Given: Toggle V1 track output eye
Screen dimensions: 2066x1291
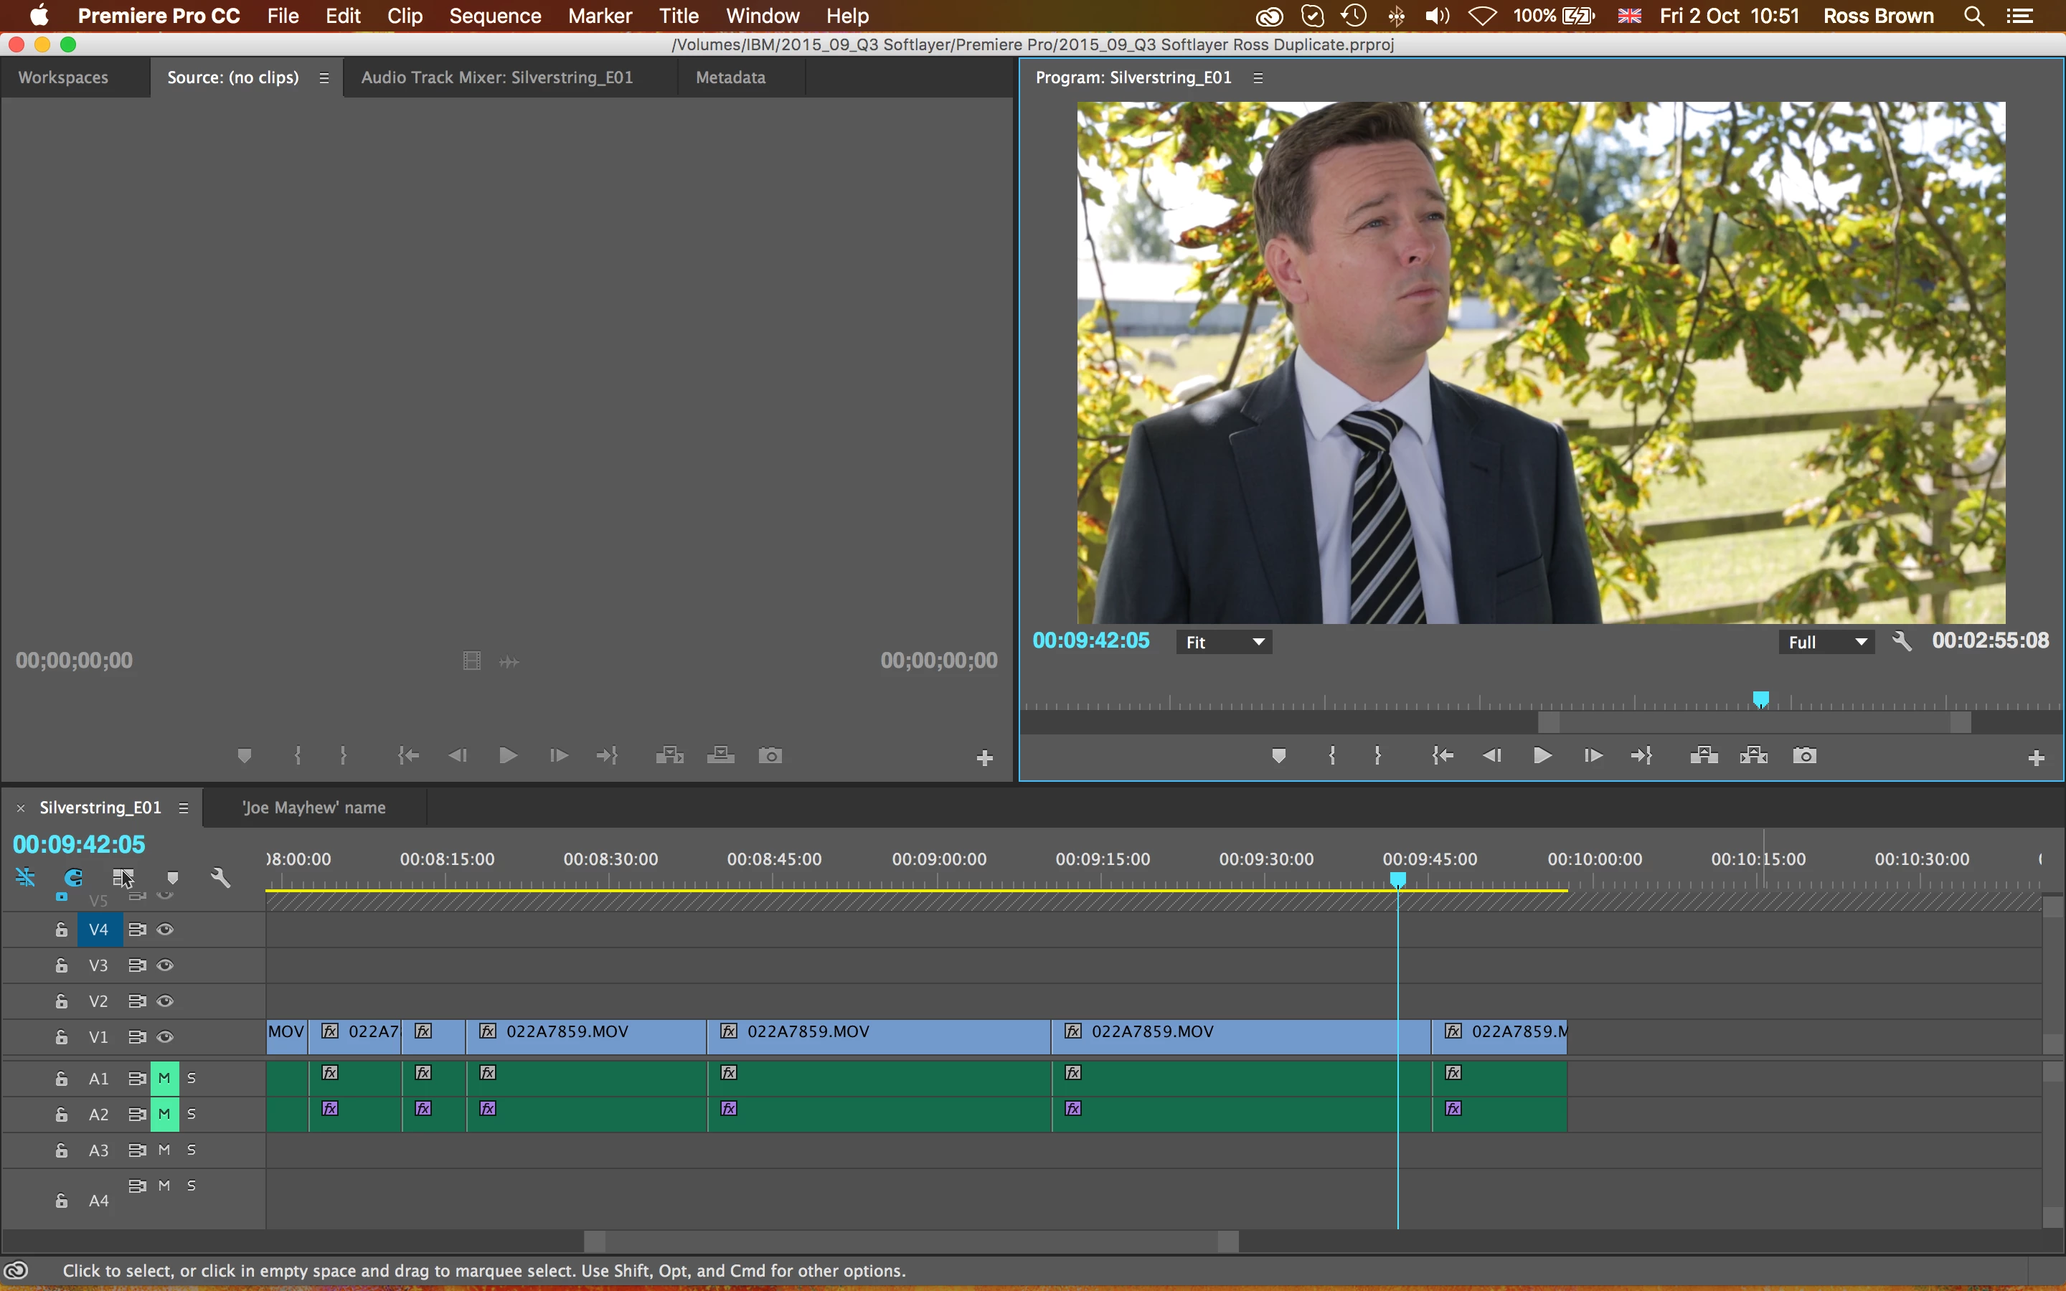Looking at the screenshot, I should click(166, 1036).
